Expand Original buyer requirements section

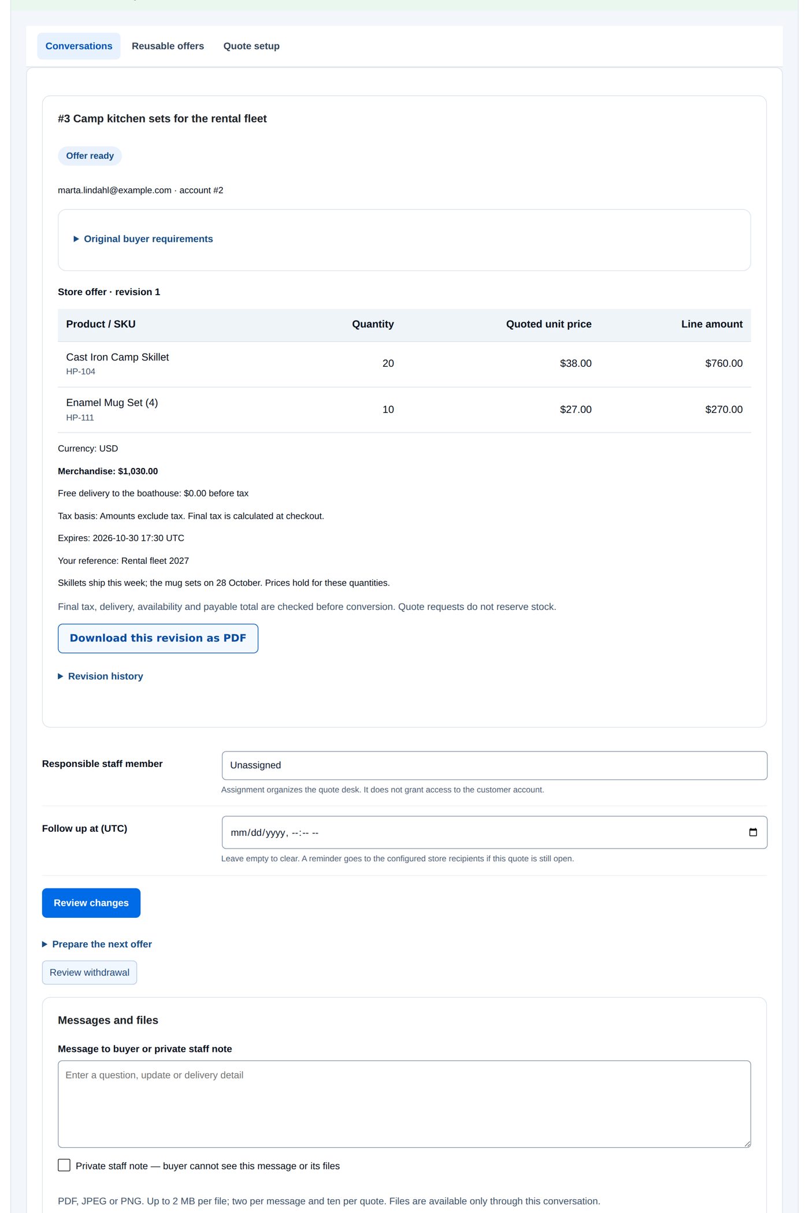pos(149,239)
